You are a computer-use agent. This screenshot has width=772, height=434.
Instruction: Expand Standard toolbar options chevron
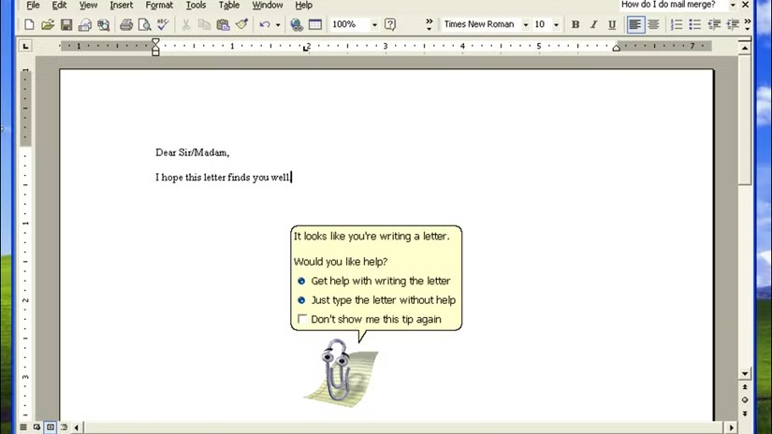tap(430, 24)
